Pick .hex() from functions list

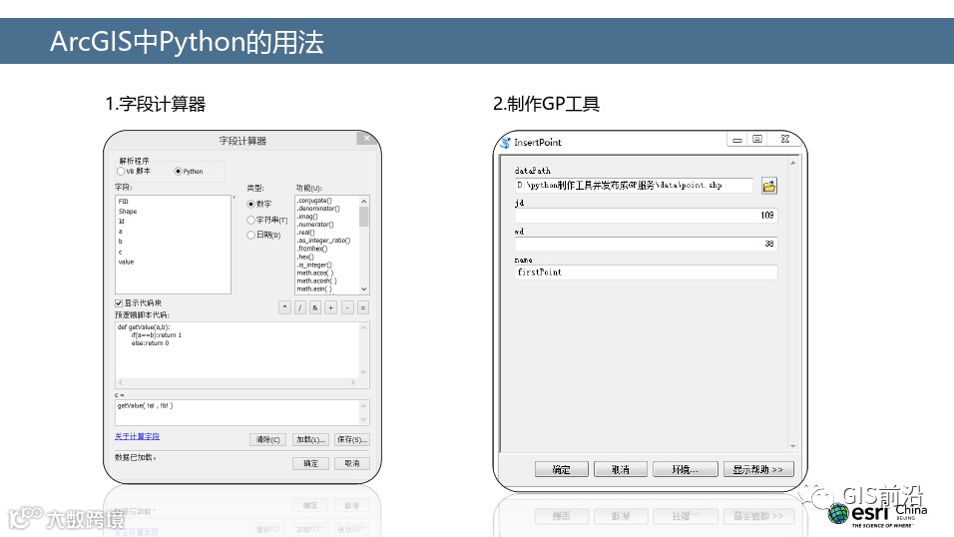[305, 257]
